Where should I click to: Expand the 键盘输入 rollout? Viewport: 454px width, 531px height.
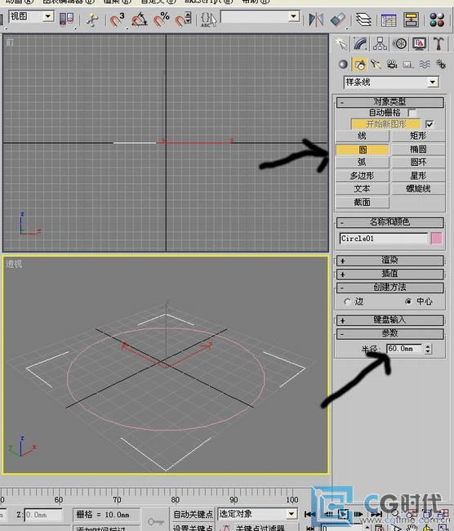(390, 320)
